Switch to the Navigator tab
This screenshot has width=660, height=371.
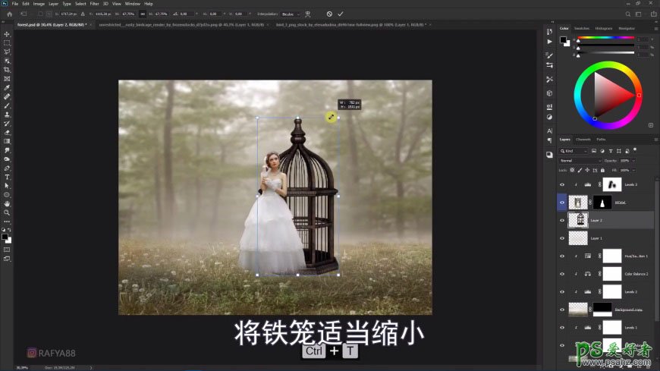(627, 28)
